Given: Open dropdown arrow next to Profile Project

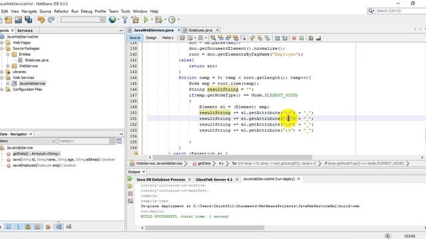Looking at the screenshot, I should (x=178, y=19).
